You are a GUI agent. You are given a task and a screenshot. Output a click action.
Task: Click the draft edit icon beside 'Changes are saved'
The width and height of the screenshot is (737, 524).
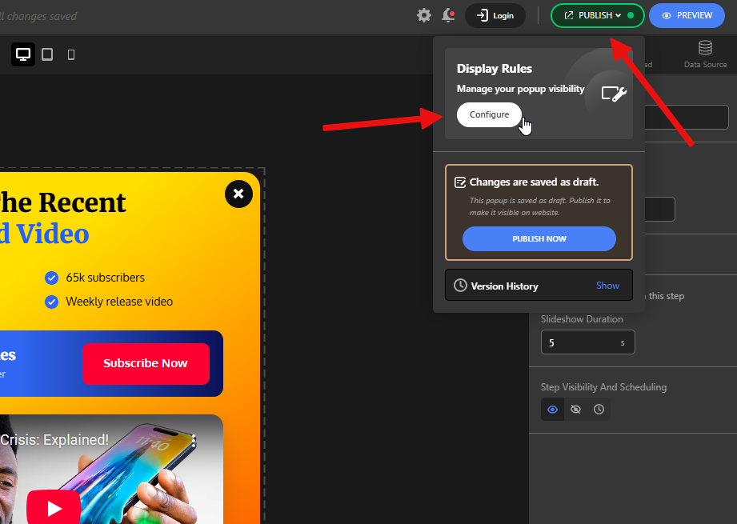click(x=460, y=182)
